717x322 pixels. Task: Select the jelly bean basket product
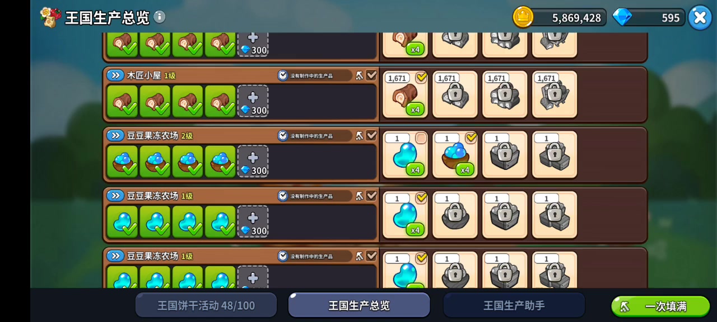455,154
